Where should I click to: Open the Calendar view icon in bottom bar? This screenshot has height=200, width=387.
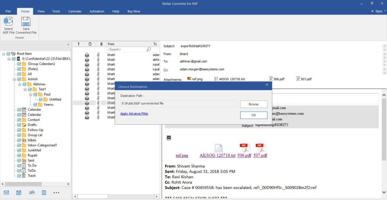pyautogui.click(x=19, y=192)
